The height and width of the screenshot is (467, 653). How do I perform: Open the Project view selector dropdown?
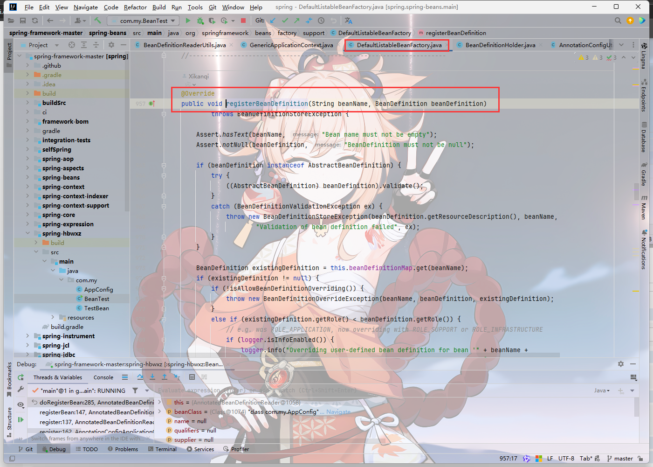(x=43, y=45)
